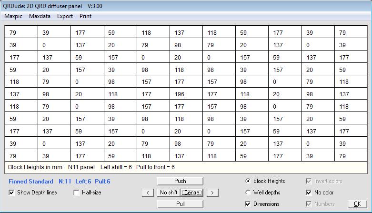Click the Finned Standard label
The image size is (372, 213).
click(x=31, y=182)
